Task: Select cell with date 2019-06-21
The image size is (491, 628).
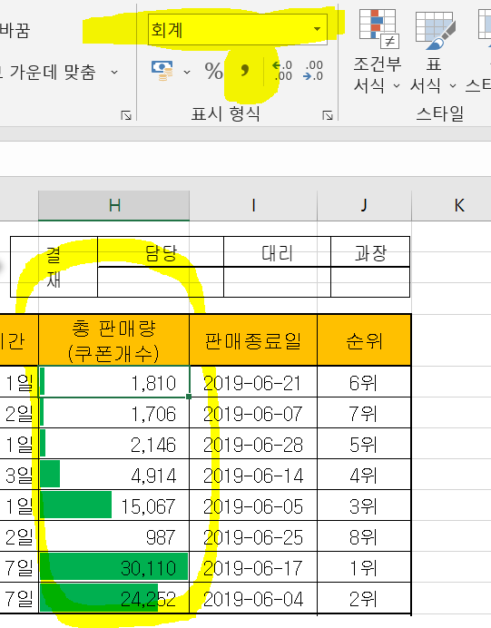Action: (253, 382)
